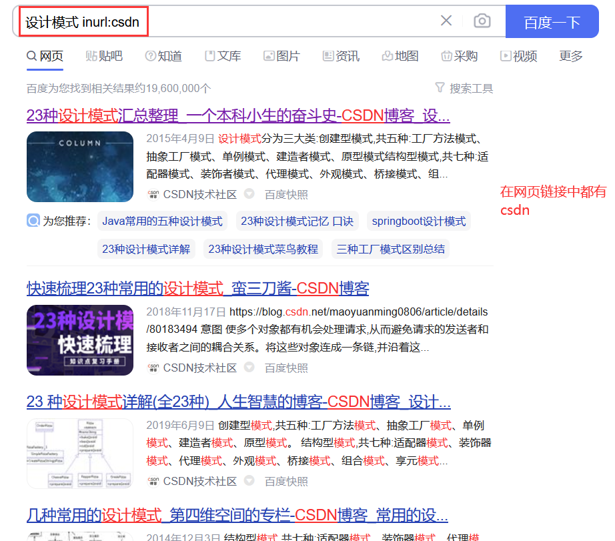Switch to the 采购 tab
Image resolution: width=615 pixels, height=541 pixels.
pyautogui.click(x=460, y=56)
